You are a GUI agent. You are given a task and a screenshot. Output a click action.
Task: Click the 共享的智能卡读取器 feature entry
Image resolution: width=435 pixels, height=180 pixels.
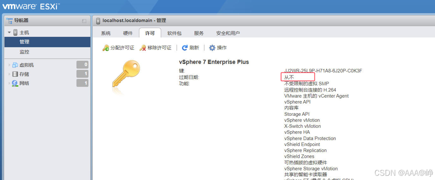tap(306, 174)
